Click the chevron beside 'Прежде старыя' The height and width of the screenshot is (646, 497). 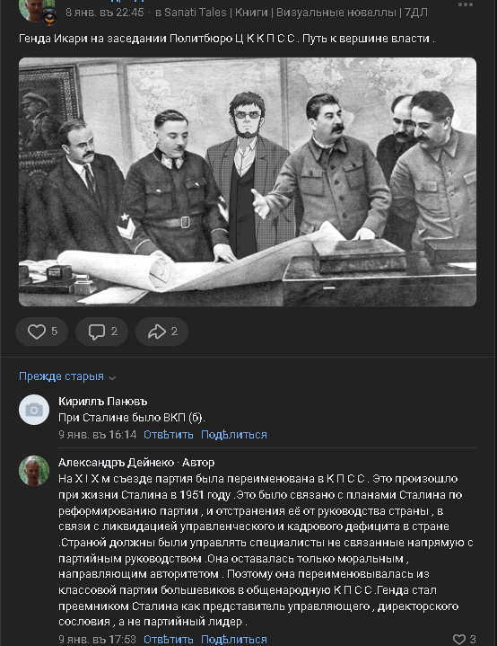point(112,377)
